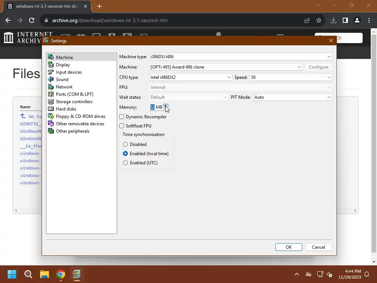
Task: Enable the Dynamic Recompiler checkbox
Action: point(121,117)
